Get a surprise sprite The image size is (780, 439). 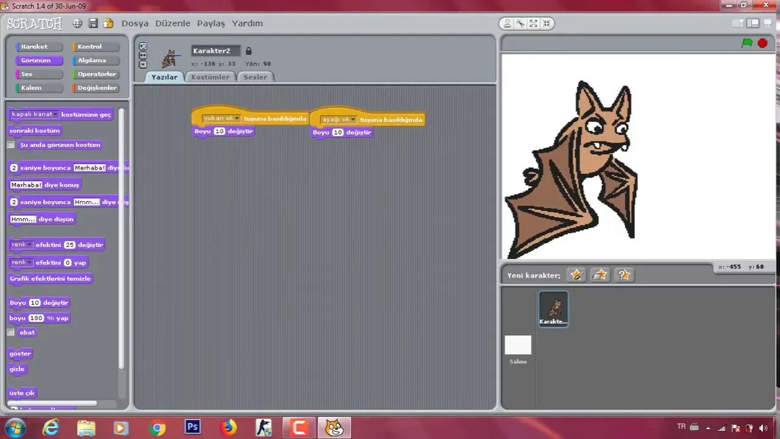click(x=624, y=275)
